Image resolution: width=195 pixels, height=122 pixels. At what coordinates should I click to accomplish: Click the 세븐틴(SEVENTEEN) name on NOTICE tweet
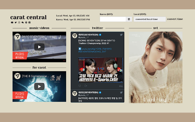tap(88, 92)
